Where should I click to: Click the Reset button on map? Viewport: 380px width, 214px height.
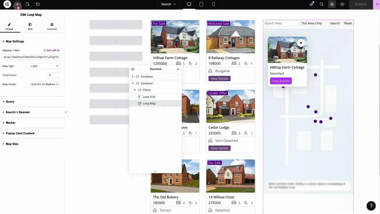(x=348, y=23)
